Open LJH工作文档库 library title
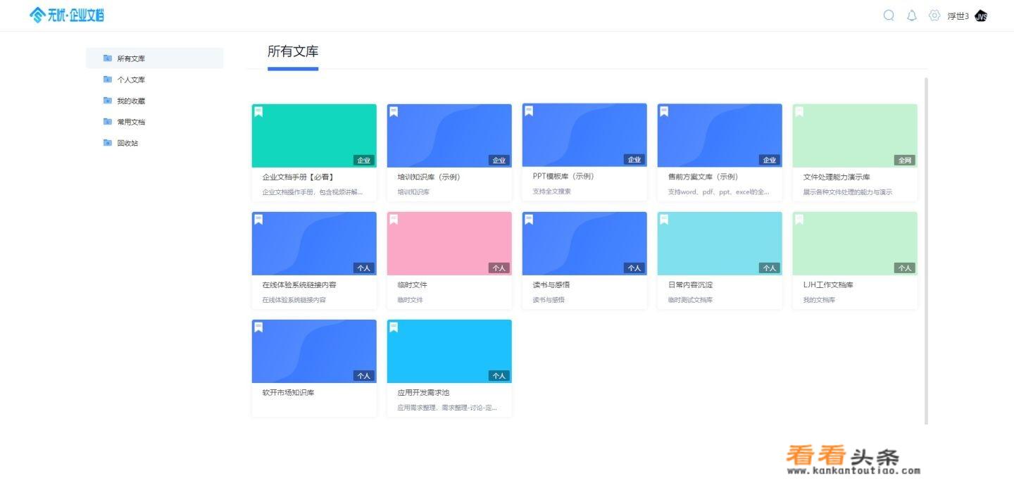Viewport: 1014px width, 495px height. tap(828, 284)
